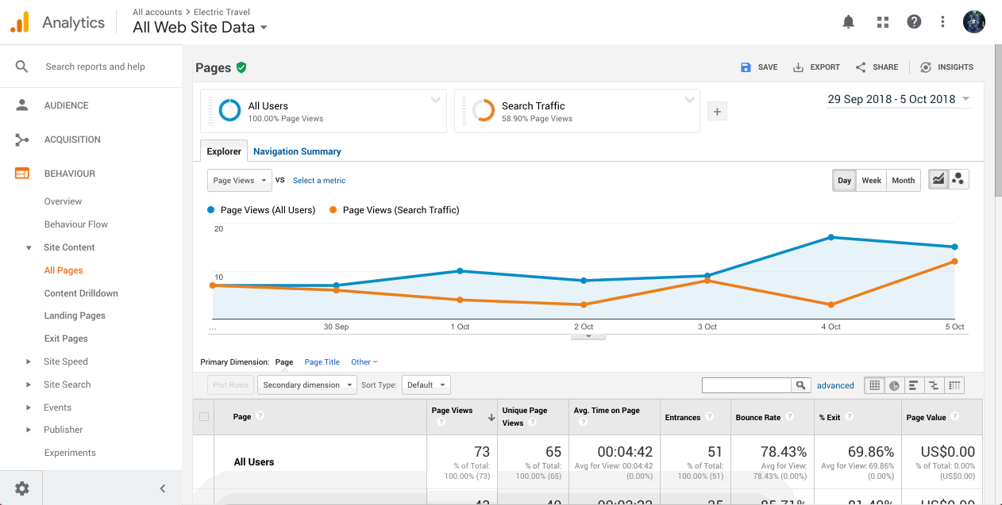Click the search magnifier button in table filter
This screenshot has height=505, width=1002.
801,385
